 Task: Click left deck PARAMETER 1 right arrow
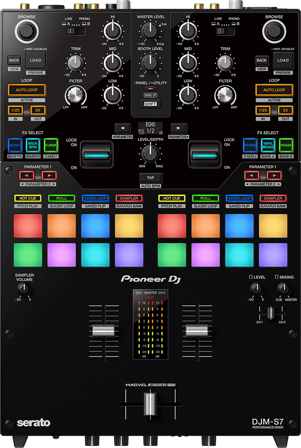pos(49,175)
